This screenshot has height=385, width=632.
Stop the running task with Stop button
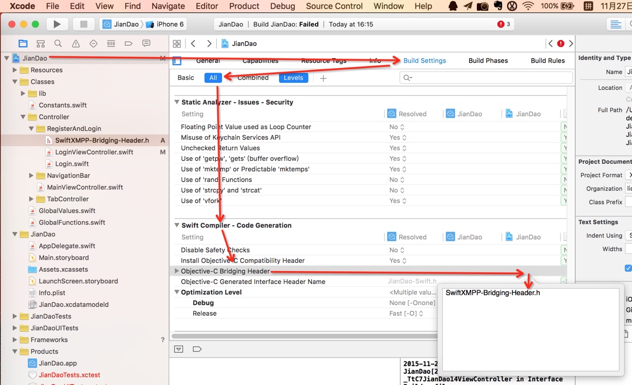click(x=83, y=24)
